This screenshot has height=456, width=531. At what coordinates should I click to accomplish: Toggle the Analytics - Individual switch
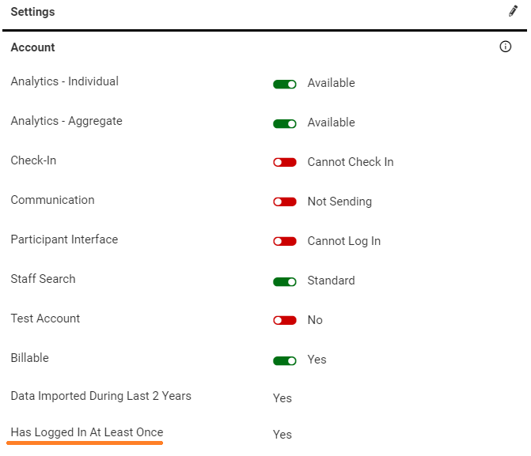coord(285,84)
